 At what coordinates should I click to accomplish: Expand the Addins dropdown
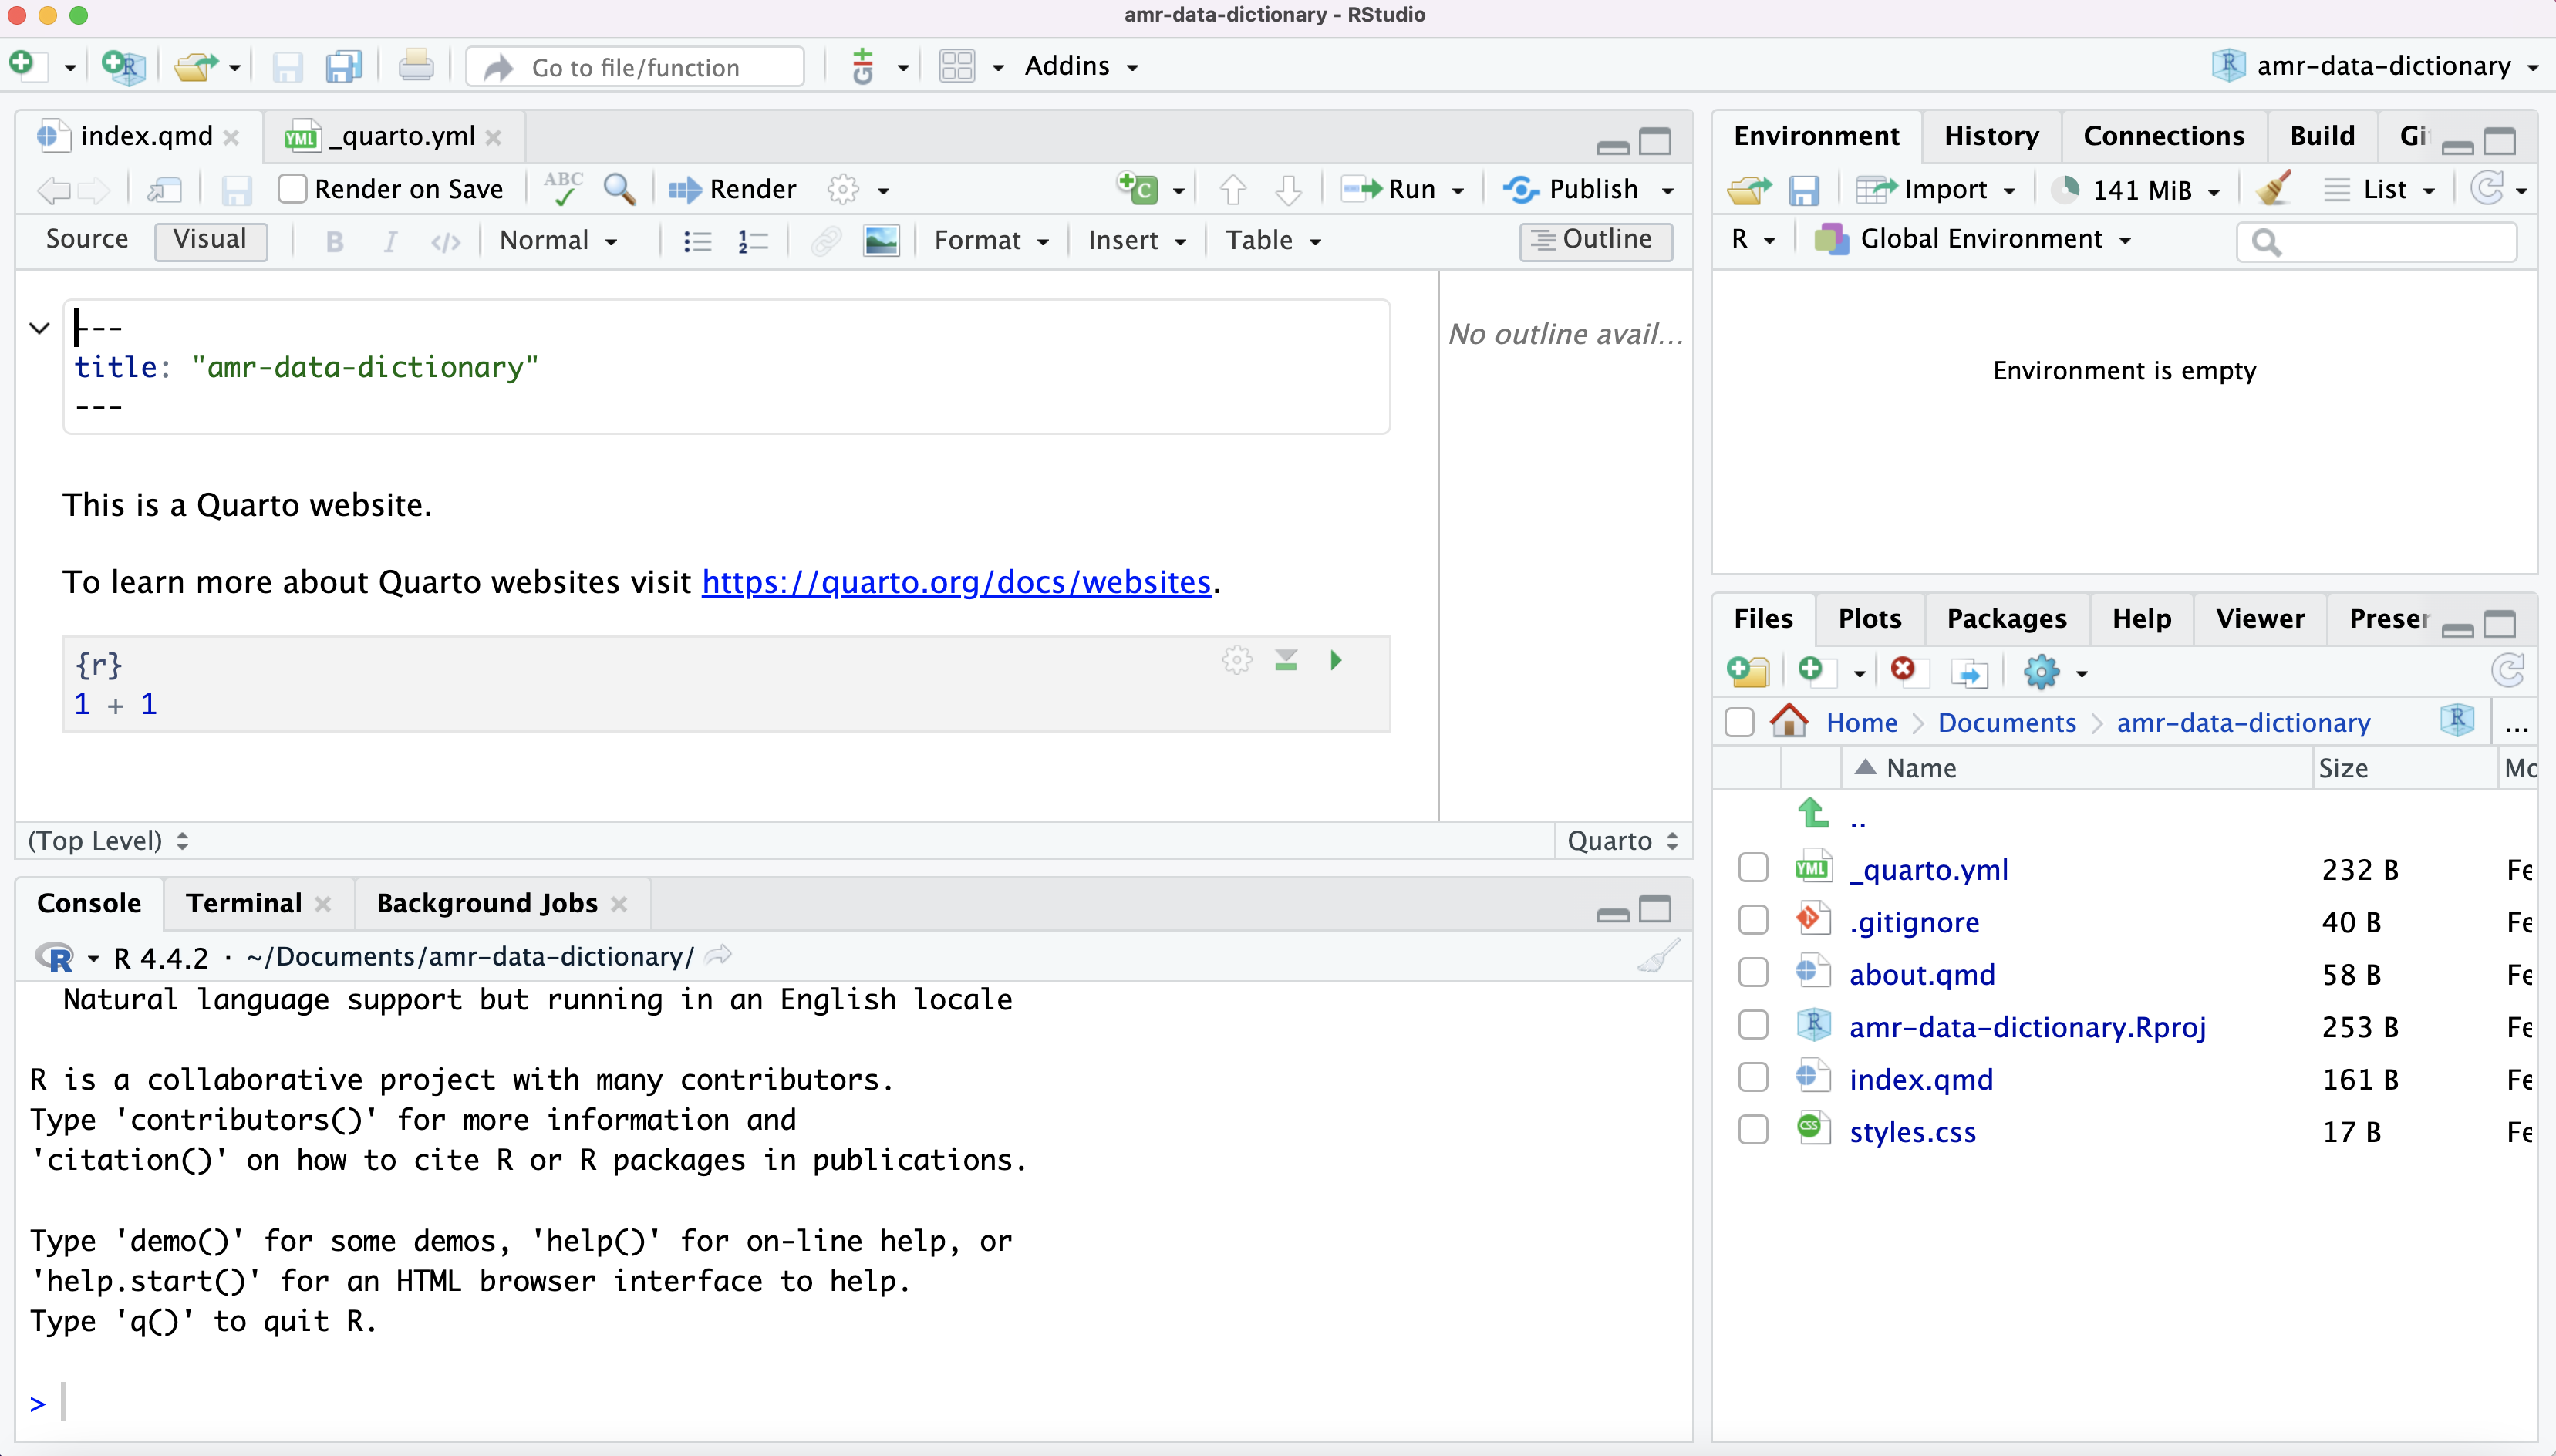(x=1081, y=66)
